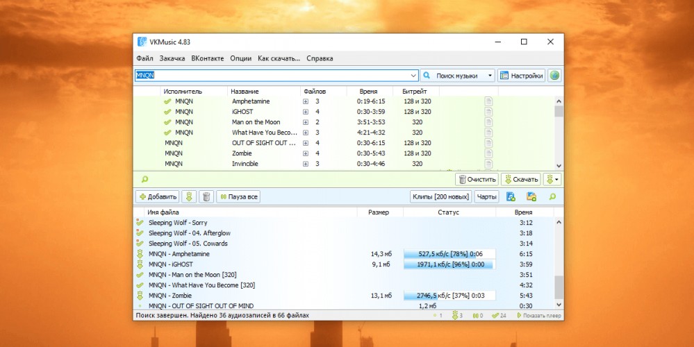Click the Поиск музыки search button

(x=452, y=76)
